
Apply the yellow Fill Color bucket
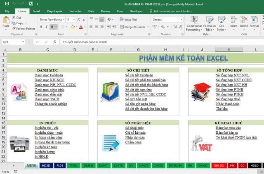(73, 27)
